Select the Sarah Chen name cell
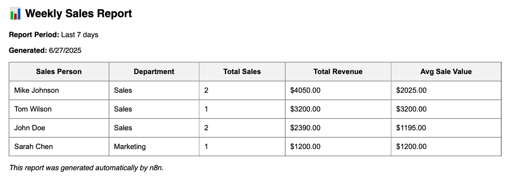Image resolution: width=514 pixels, height=181 pixels. [x=59, y=146]
